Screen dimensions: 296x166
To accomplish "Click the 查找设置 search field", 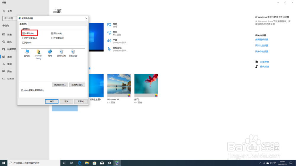I will coord(10,18).
